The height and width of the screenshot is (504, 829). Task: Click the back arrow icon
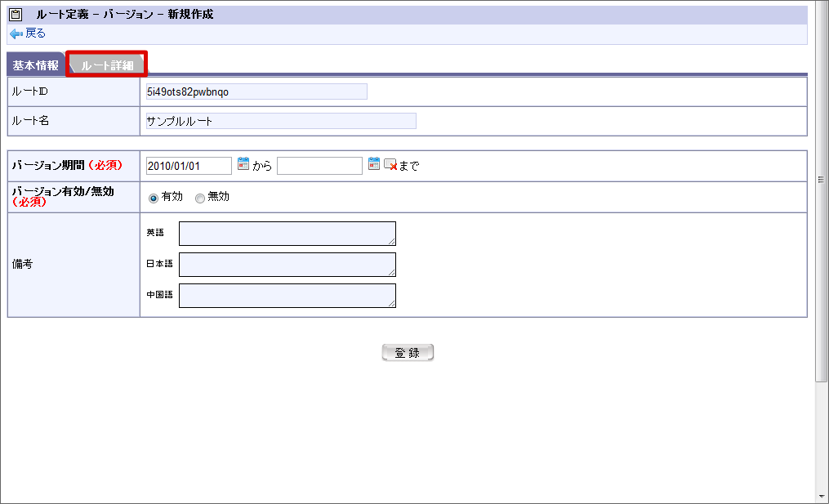coord(16,33)
